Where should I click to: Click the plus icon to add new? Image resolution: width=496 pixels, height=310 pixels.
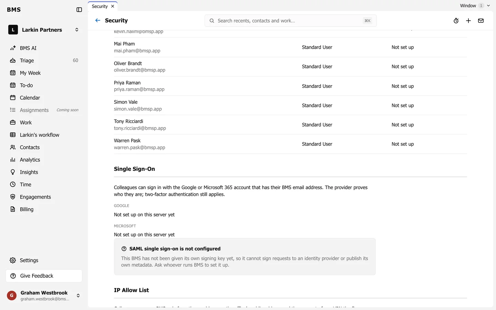(x=468, y=21)
